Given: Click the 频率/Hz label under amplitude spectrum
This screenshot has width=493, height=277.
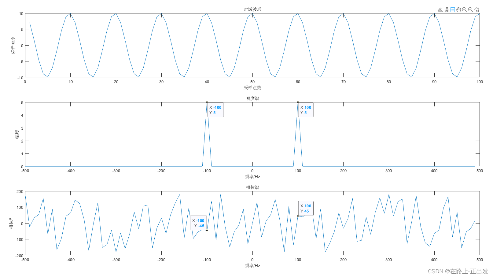Looking at the screenshot, I should coord(252,177).
